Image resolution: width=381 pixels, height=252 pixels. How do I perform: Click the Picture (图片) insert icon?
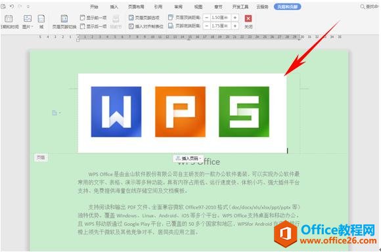[x=27, y=18]
